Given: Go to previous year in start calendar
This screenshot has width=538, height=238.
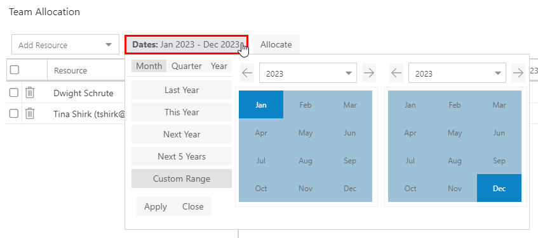Looking at the screenshot, I should [247, 73].
